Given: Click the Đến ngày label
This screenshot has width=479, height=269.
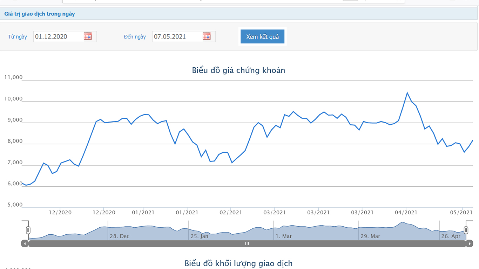Looking at the screenshot, I should pyautogui.click(x=135, y=37).
